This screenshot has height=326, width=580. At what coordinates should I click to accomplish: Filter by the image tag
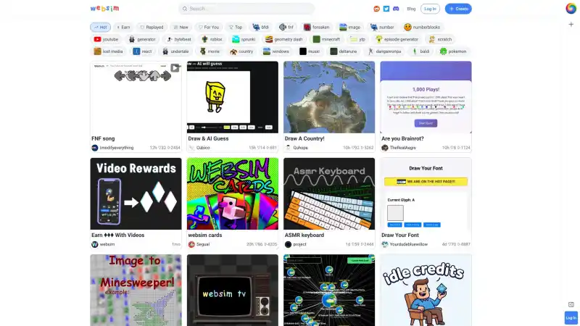tap(349, 28)
